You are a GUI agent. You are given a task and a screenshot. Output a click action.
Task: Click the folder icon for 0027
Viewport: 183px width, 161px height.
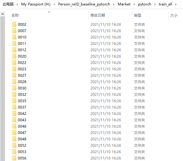pyautogui.click(x=14, y=75)
